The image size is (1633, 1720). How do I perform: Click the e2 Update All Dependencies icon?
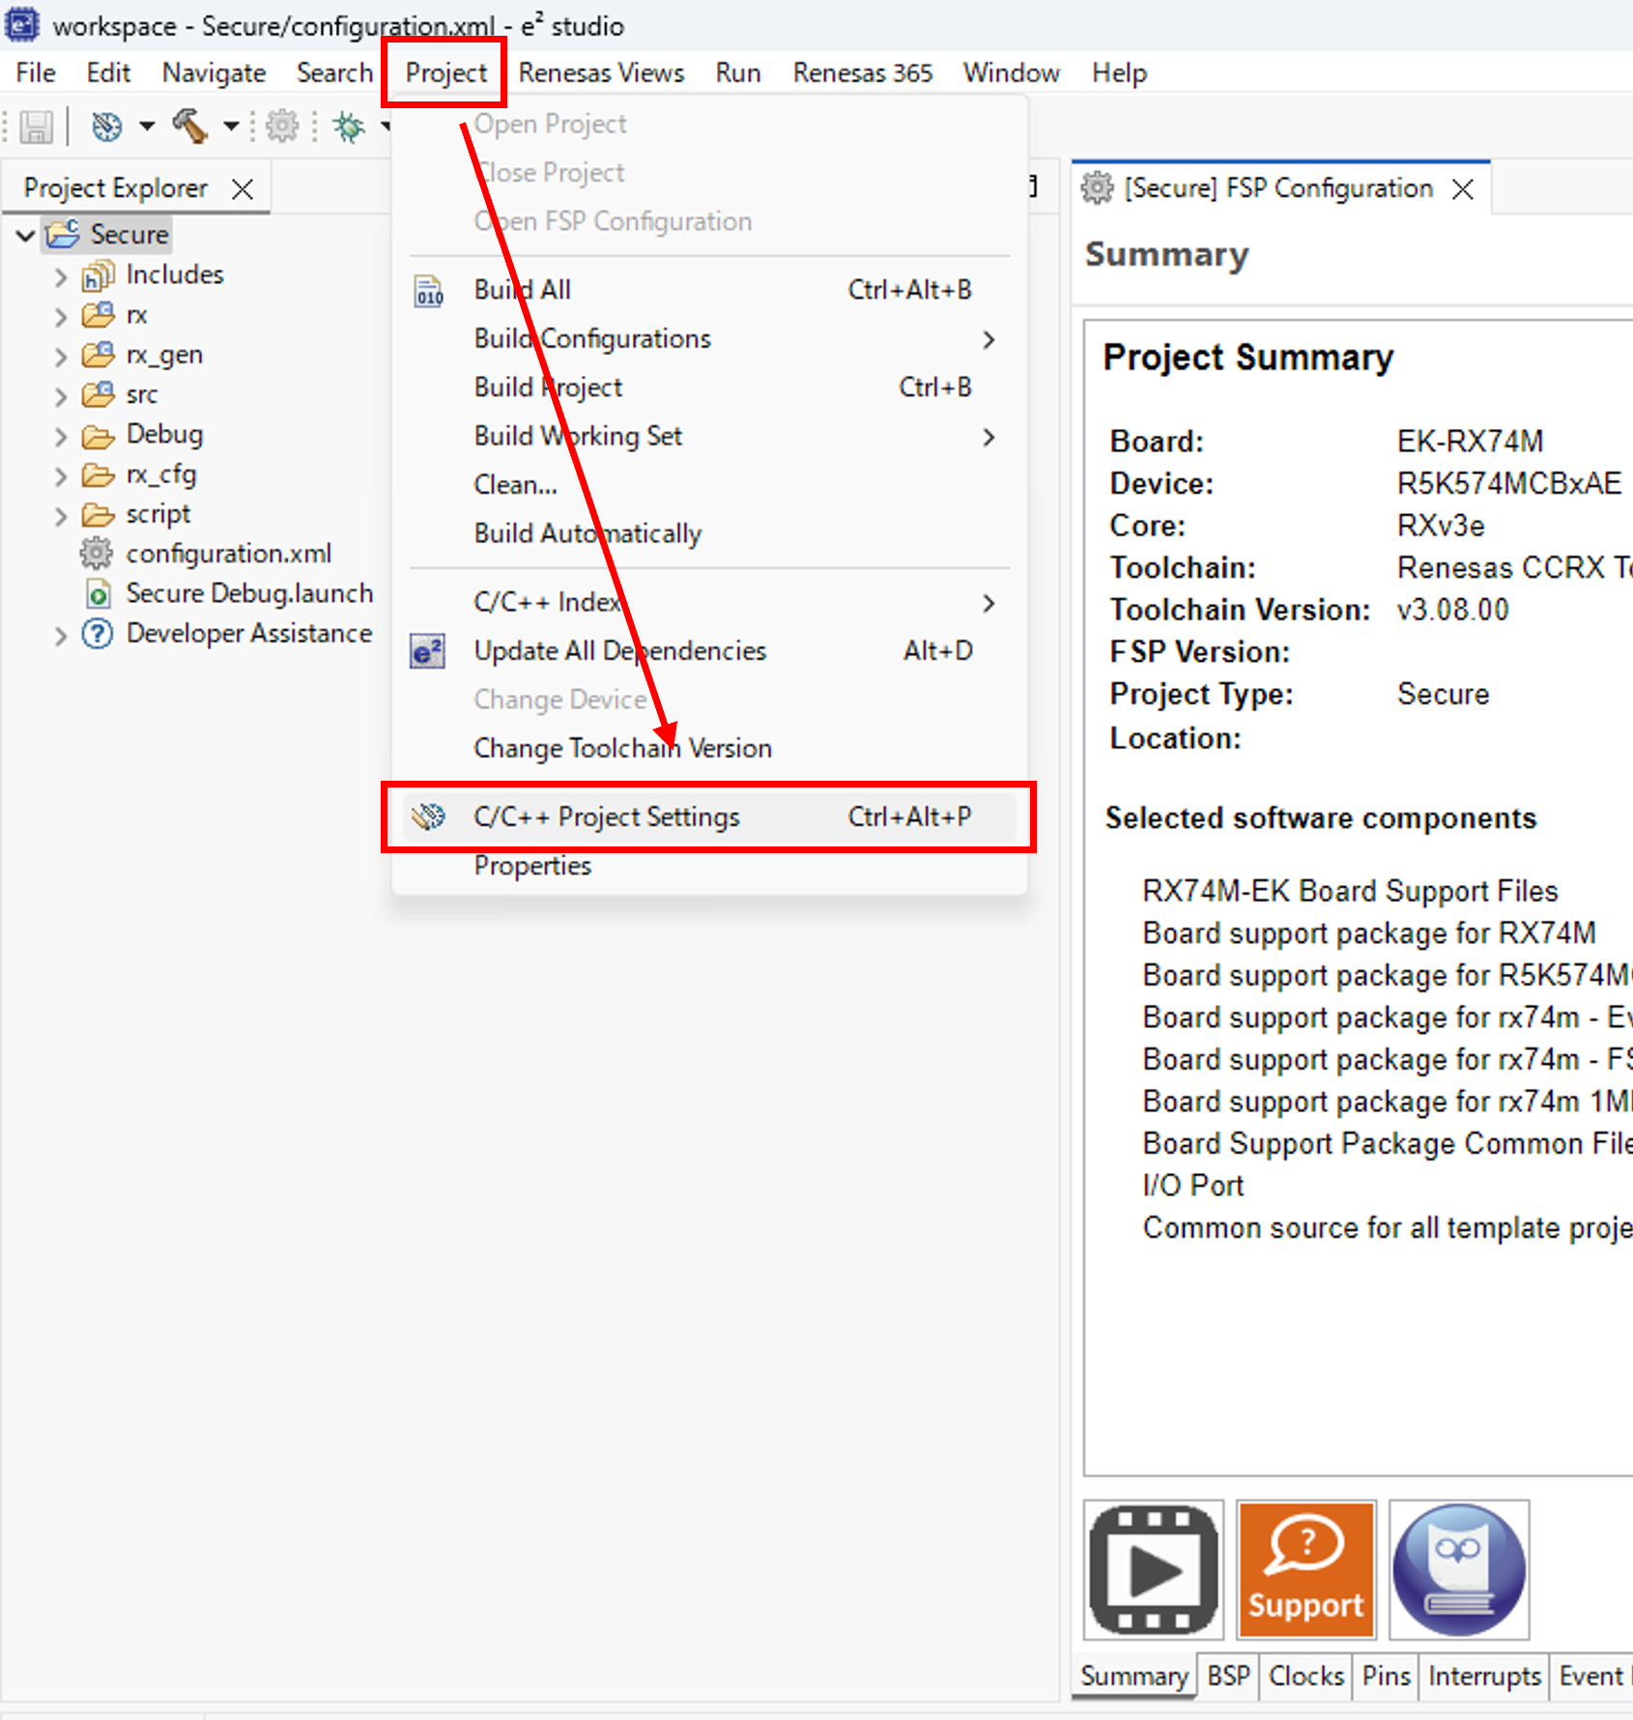click(x=427, y=651)
